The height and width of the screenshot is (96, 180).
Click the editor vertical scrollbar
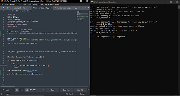pos(89,30)
